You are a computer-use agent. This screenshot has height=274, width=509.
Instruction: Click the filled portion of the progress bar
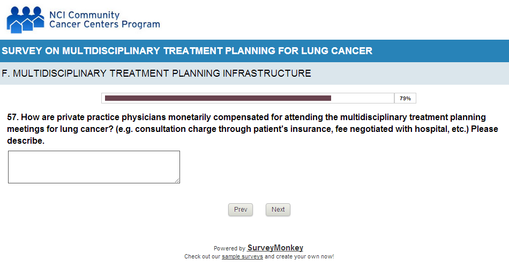[x=218, y=98]
